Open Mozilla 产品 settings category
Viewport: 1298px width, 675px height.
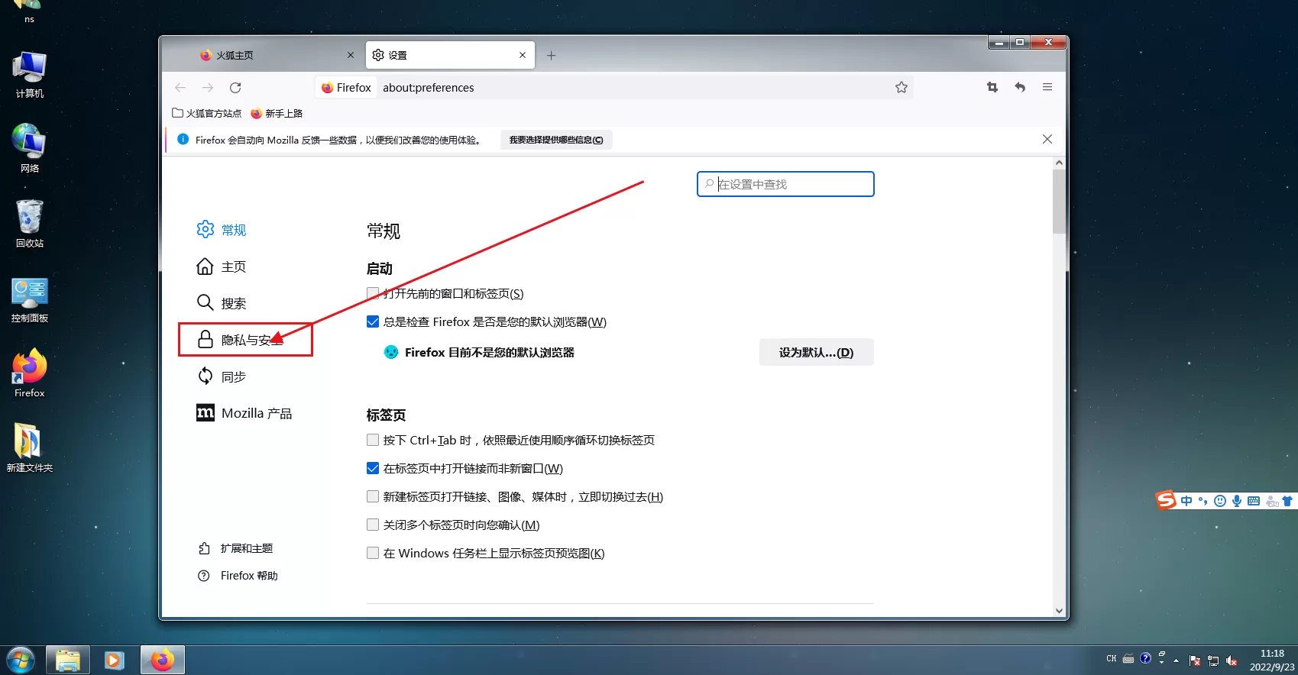coord(244,413)
